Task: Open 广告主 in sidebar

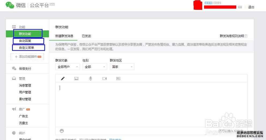Action: click(x=23, y=116)
